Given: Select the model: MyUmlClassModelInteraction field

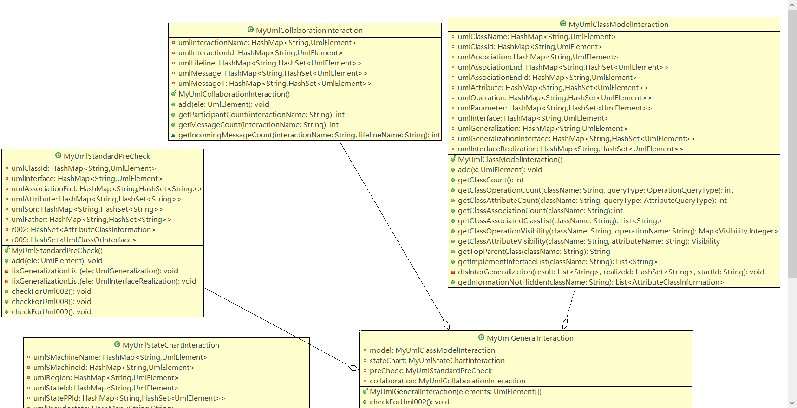Looking at the screenshot, I should click(432, 350).
